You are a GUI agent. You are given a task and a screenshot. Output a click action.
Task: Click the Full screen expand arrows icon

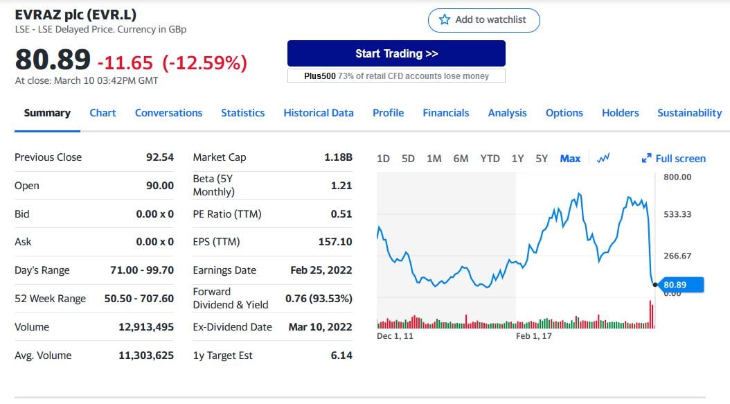(646, 159)
